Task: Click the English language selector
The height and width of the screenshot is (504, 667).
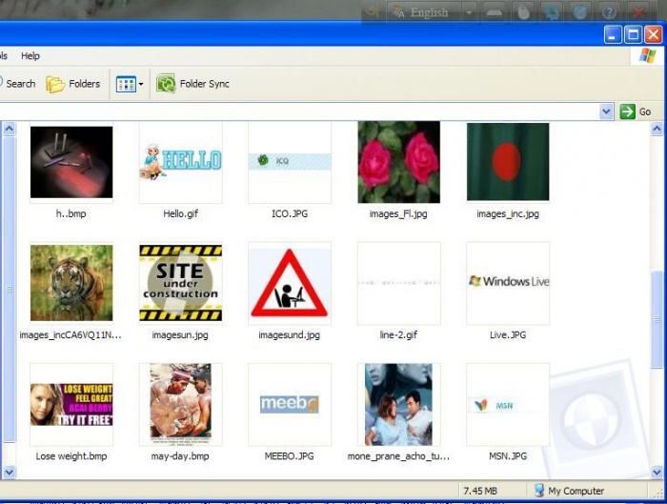Action: pos(429,12)
